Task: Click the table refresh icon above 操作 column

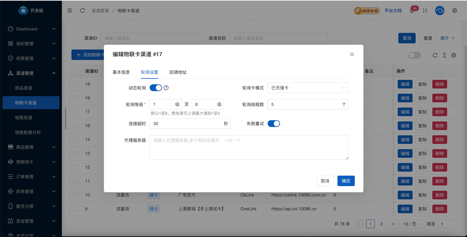Action: (x=435, y=55)
